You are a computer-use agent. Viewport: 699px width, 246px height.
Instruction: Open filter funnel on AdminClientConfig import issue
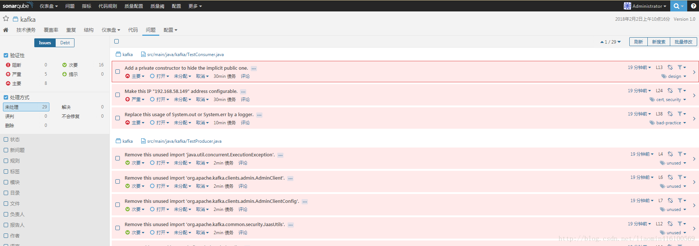pyautogui.click(x=682, y=201)
